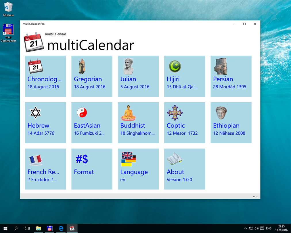Show hidden tray icons chevron
This screenshot has height=233, width=291.
(x=246, y=228)
